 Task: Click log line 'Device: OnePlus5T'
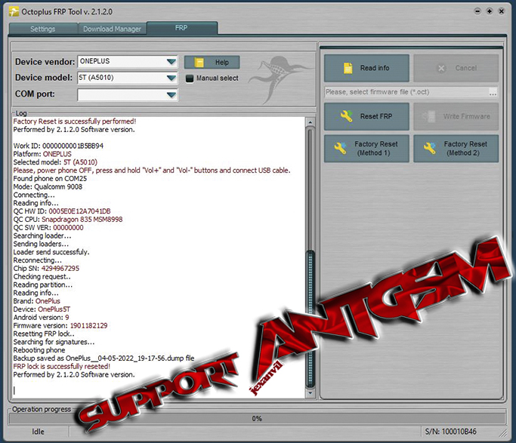(42, 309)
